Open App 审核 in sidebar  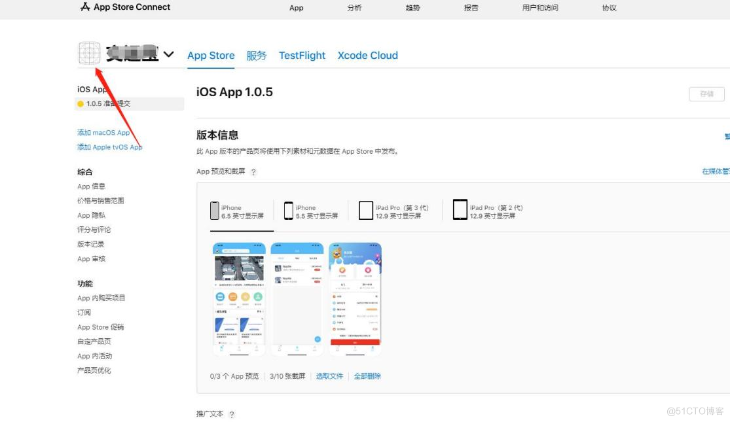[x=91, y=258]
